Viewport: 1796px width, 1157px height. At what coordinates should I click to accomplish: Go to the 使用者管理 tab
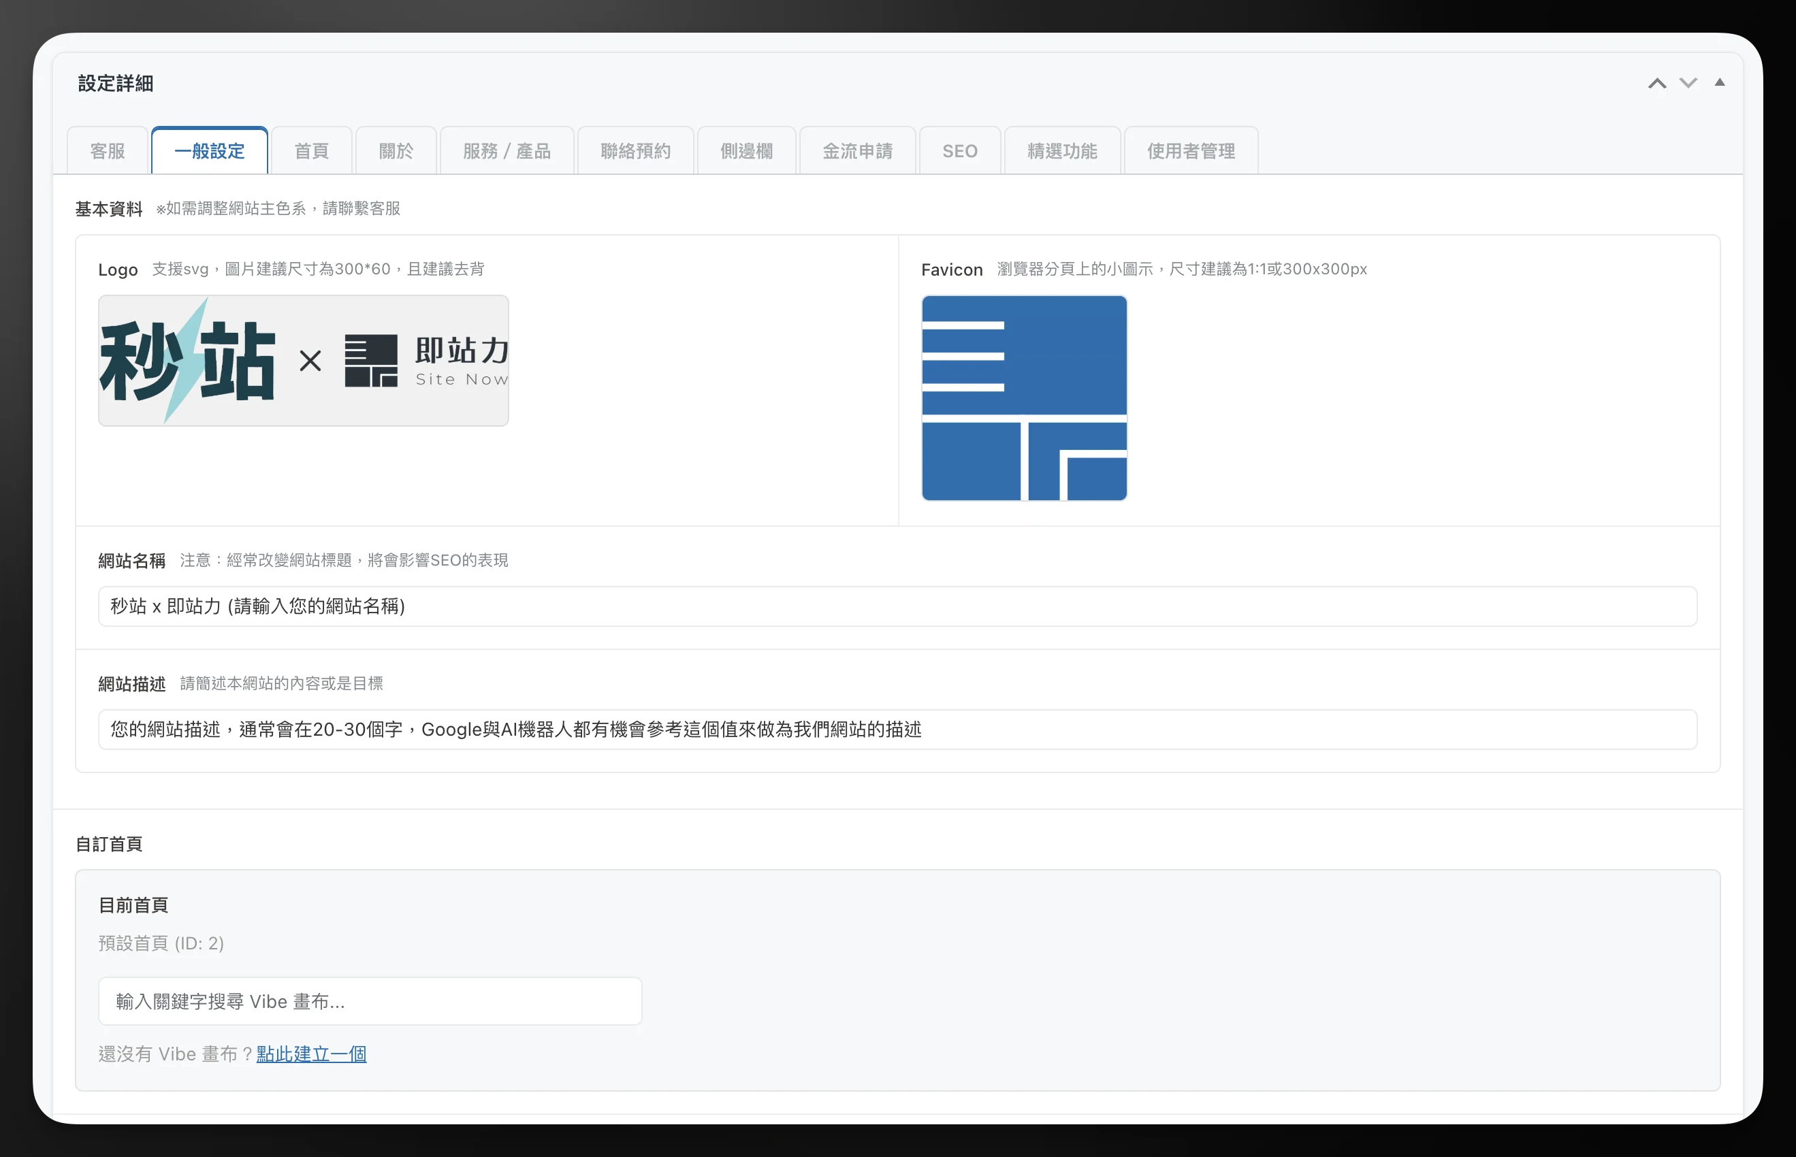click(x=1191, y=151)
